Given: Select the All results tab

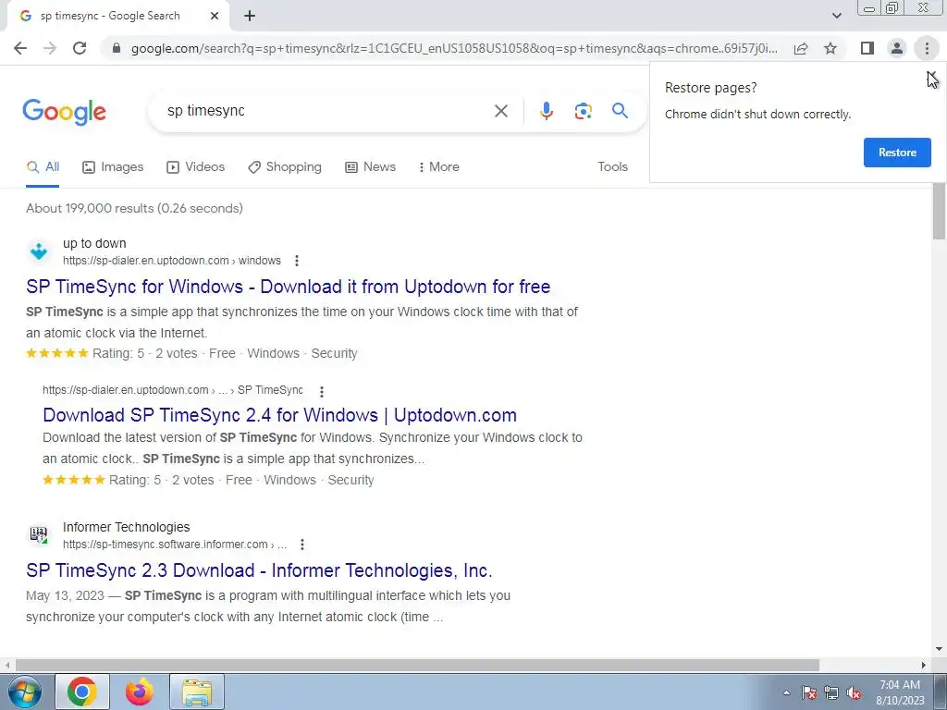Looking at the screenshot, I should pos(43,167).
